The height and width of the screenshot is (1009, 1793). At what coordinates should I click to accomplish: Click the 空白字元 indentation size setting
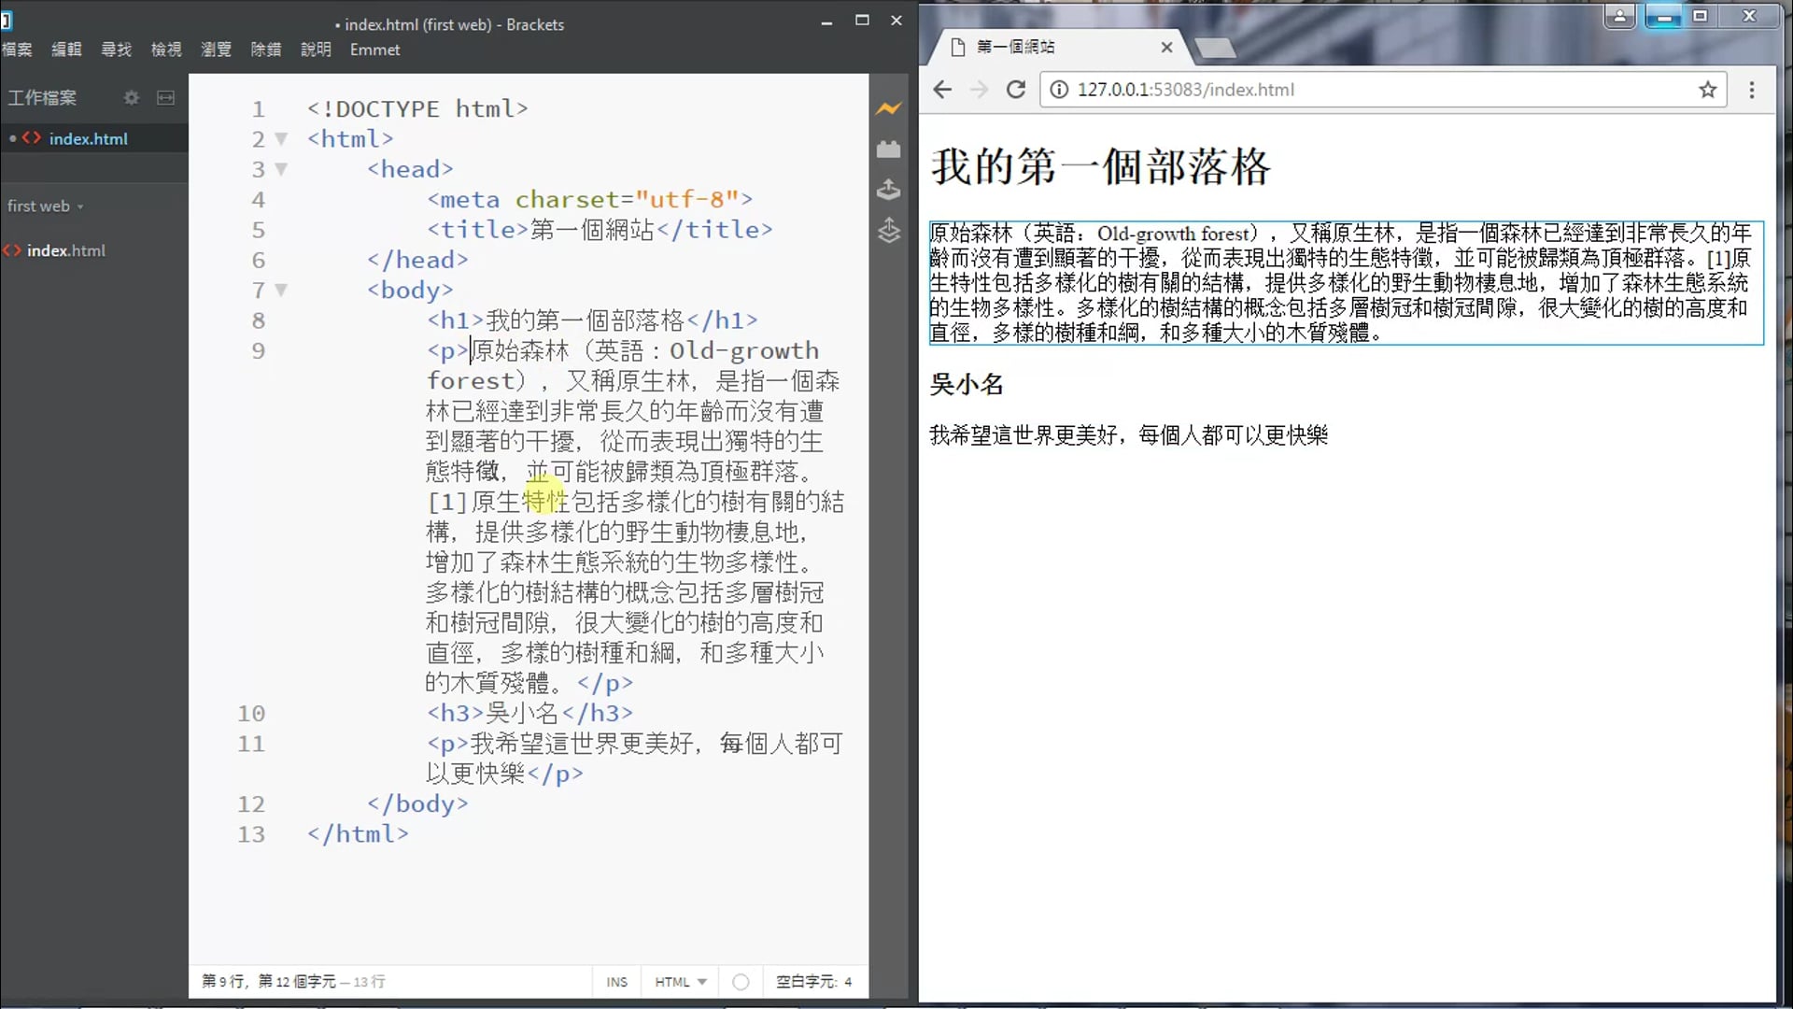coord(813,982)
